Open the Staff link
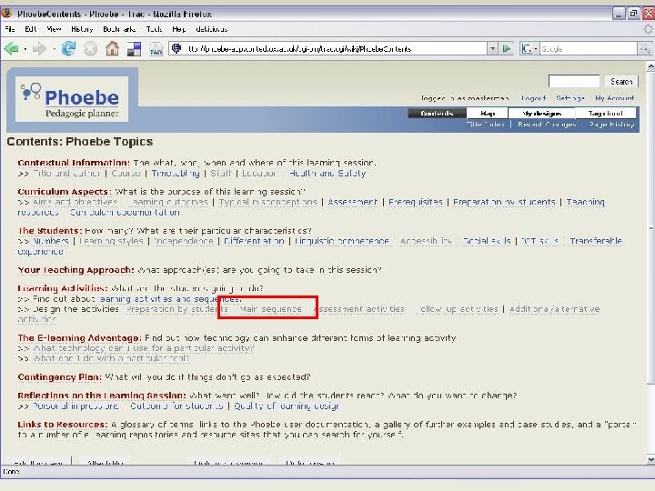The height and width of the screenshot is (491, 655). point(220,173)
